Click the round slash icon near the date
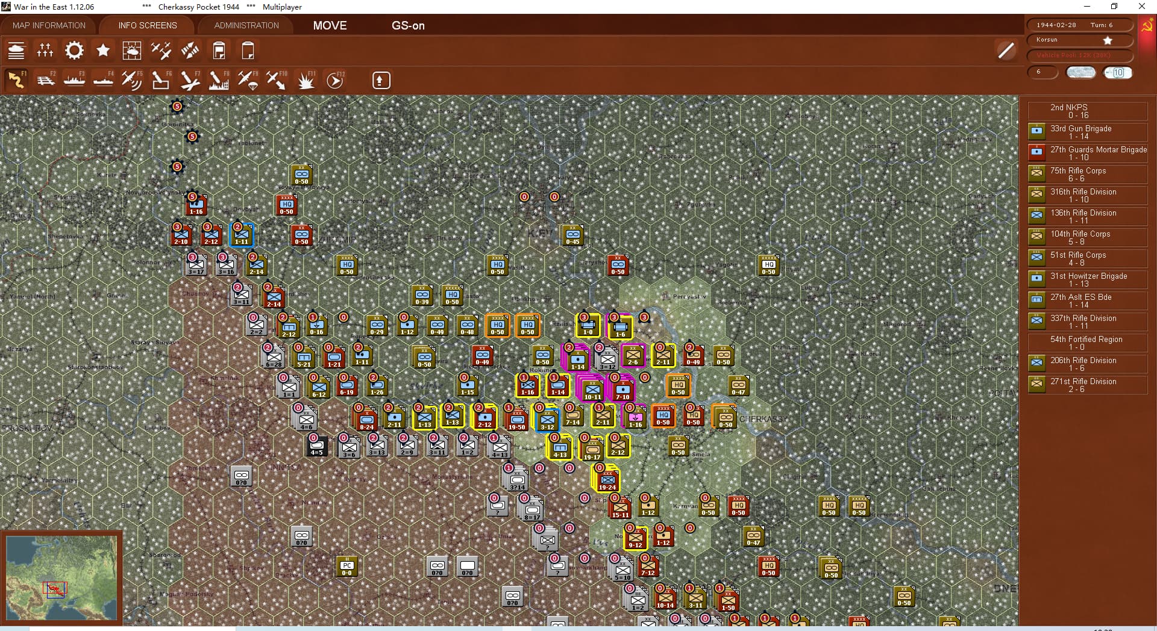This screenshot has height=631, width=1157. (x=1006, y=51)
